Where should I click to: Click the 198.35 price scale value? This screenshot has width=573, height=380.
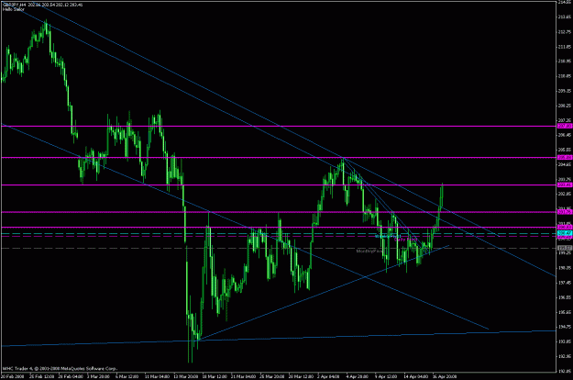[x=565, y=268]
